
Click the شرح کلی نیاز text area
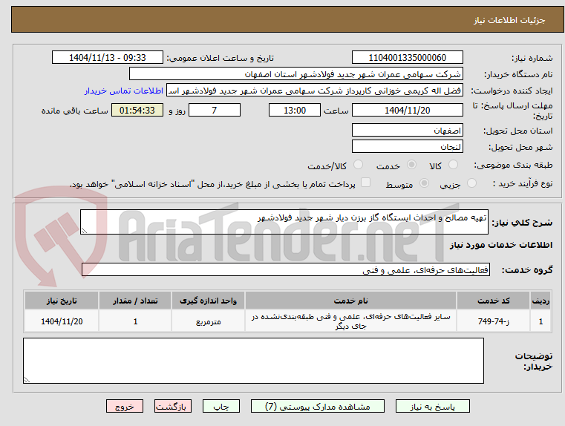pyautogui.click(x=284, y=222)
